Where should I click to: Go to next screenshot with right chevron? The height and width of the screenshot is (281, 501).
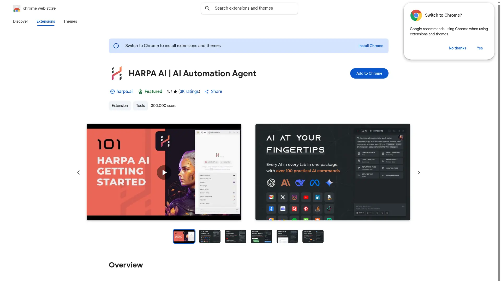[419, 173]
